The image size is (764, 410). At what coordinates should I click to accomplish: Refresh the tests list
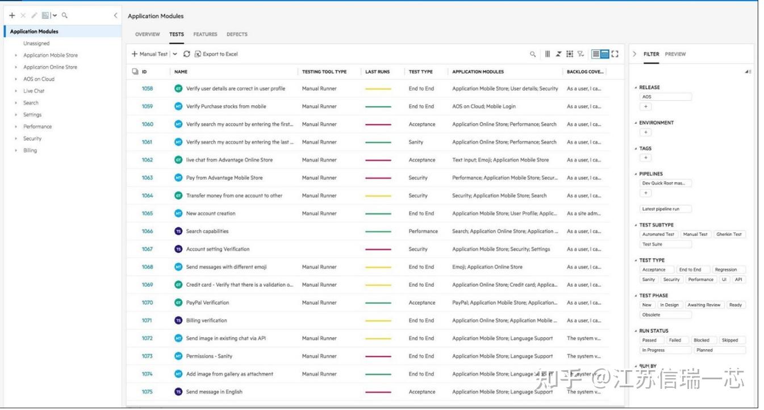click(187, 54)
